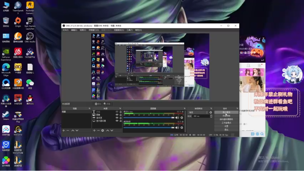Screen dimensions: 304x171
Task: Toggle the lock on the 图像 source
Action: click(120, 115)
